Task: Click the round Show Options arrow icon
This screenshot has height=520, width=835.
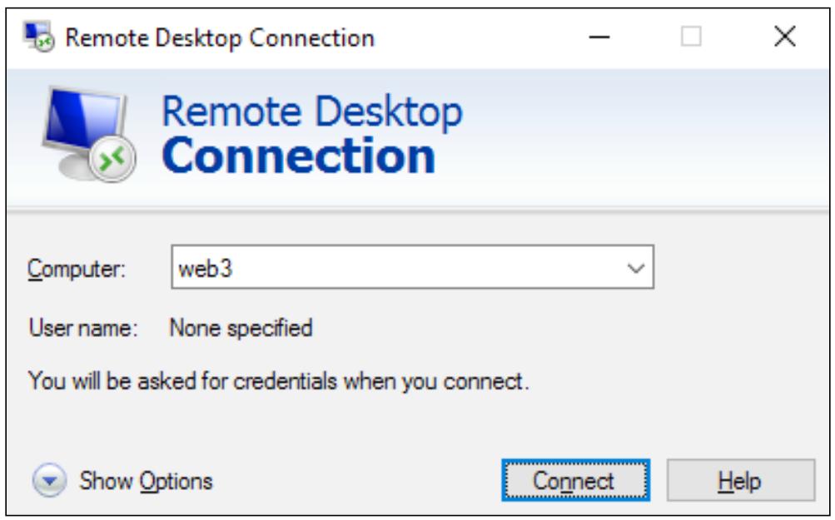Action: tap(49, 481)
